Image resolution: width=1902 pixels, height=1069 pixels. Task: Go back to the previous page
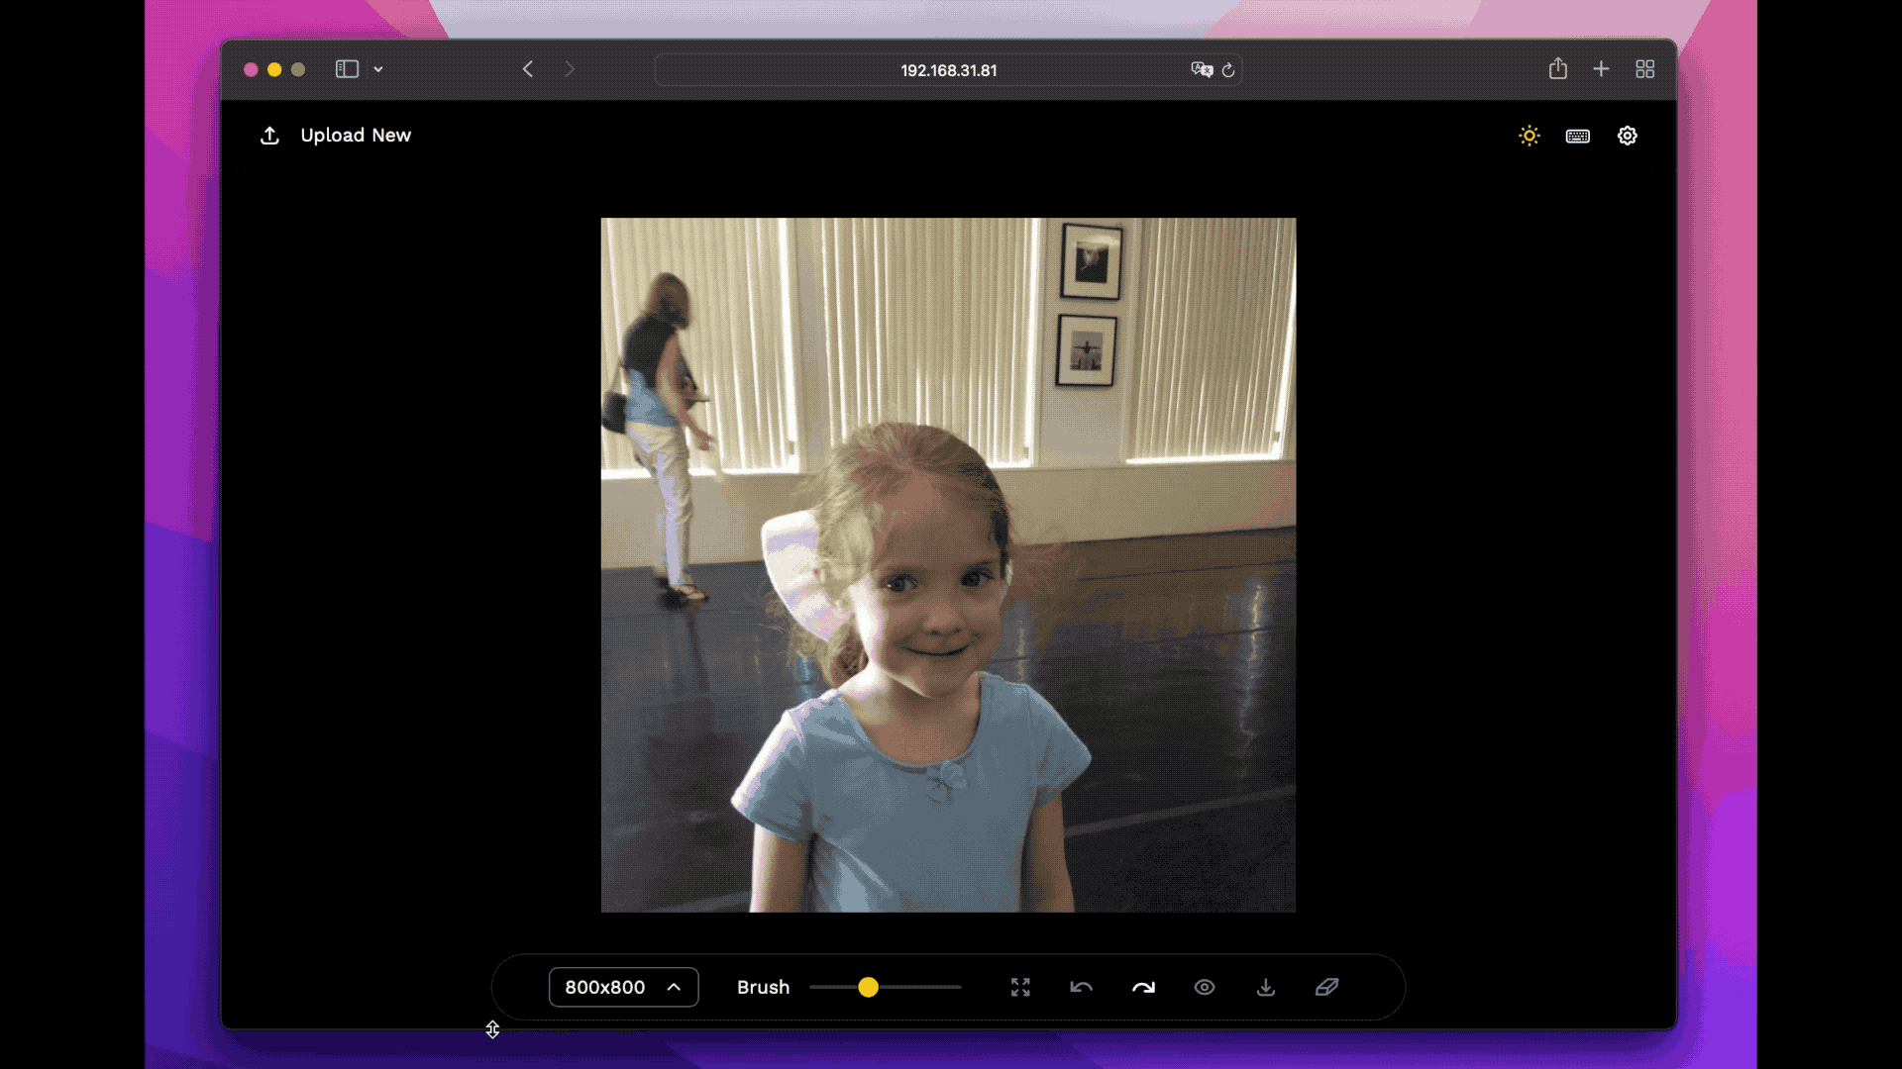point(528,69)
